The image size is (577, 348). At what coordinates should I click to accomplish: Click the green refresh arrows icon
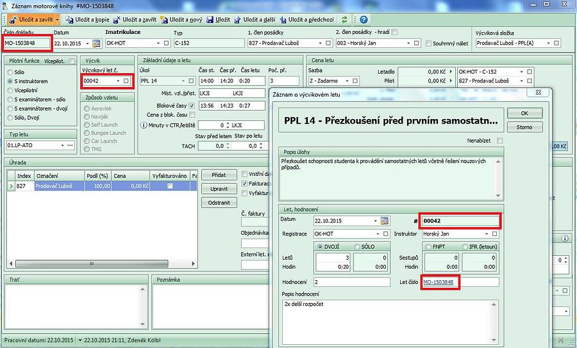(x=344, y=20)
